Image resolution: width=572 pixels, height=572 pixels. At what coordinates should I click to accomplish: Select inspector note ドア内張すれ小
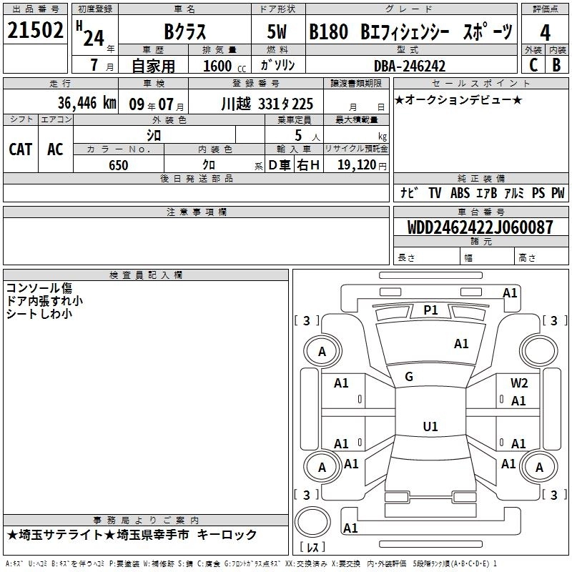click(x=44, y=301)
